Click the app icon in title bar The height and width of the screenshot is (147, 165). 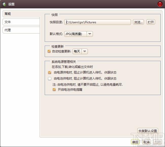[x=4, y=4]
